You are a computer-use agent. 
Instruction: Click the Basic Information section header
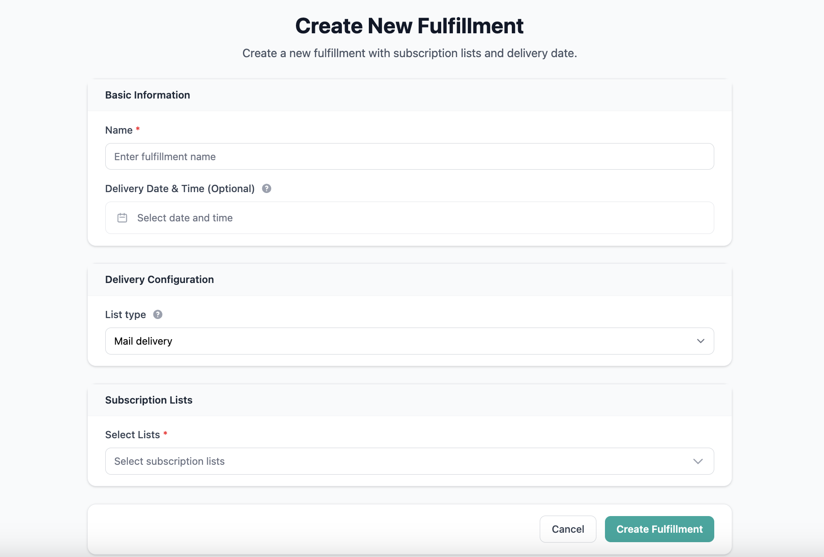point(148,95)
